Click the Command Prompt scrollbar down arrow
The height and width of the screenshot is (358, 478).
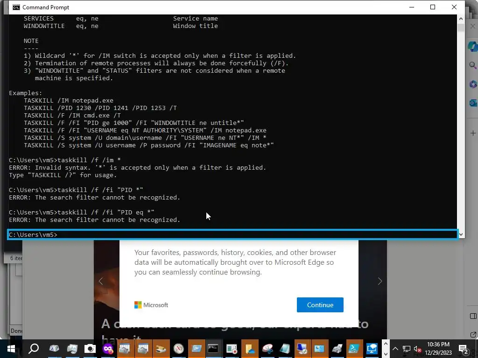tap(461, 234)
